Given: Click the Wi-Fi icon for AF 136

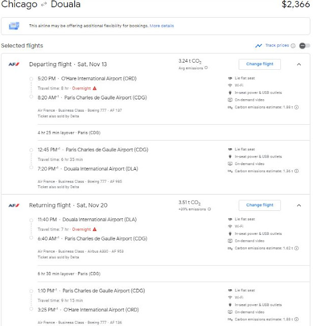Looking at the screenshot, I should tap(230, 297).
